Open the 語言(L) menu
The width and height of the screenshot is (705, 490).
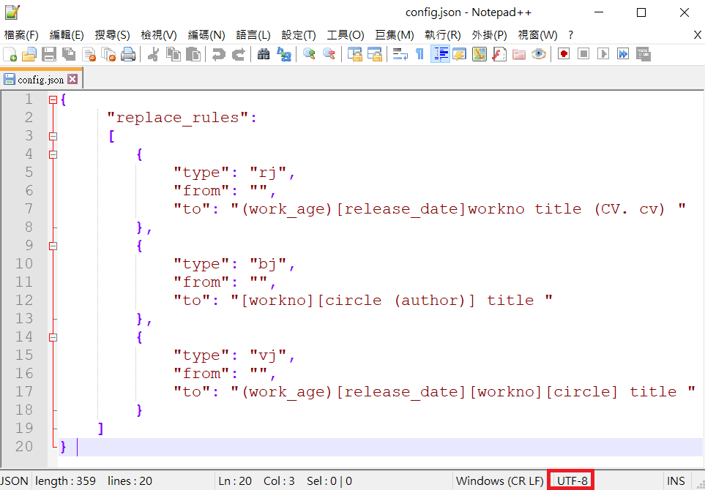(x=253, y=34)
